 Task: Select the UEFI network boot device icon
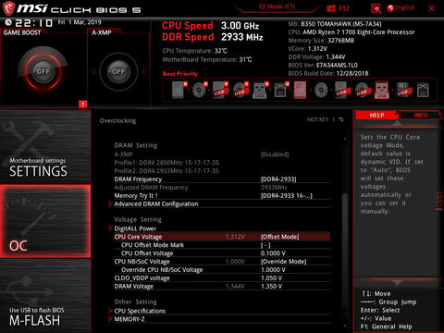click(x=281, y=90)
